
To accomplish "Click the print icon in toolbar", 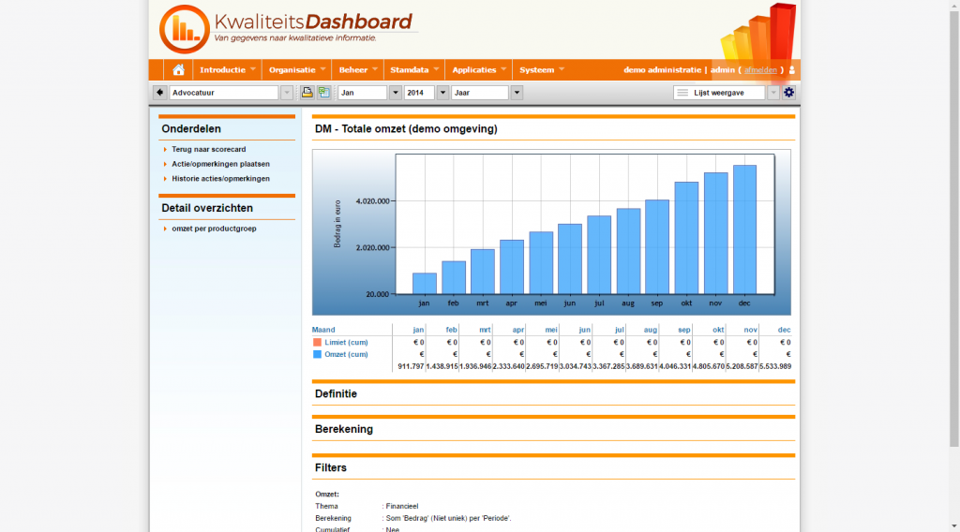I will point(307,93).
